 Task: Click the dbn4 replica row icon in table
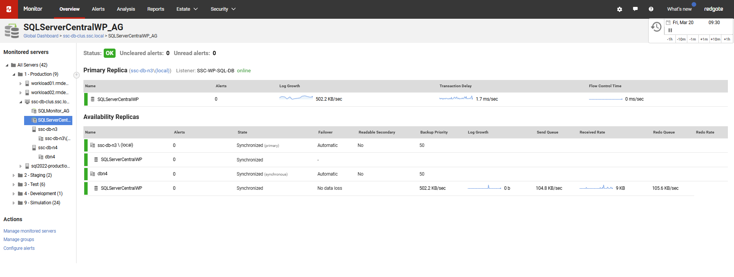click(93, 174)
